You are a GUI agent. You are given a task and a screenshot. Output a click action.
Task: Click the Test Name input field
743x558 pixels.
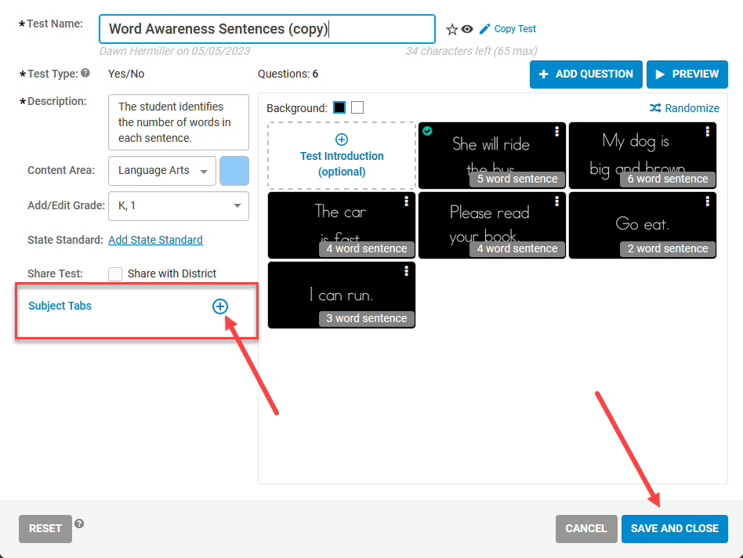click(267, 29)
